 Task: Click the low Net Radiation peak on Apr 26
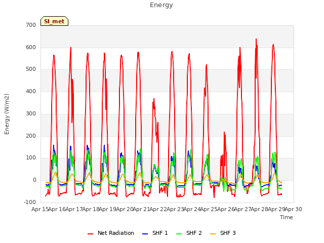coord(224,132)
